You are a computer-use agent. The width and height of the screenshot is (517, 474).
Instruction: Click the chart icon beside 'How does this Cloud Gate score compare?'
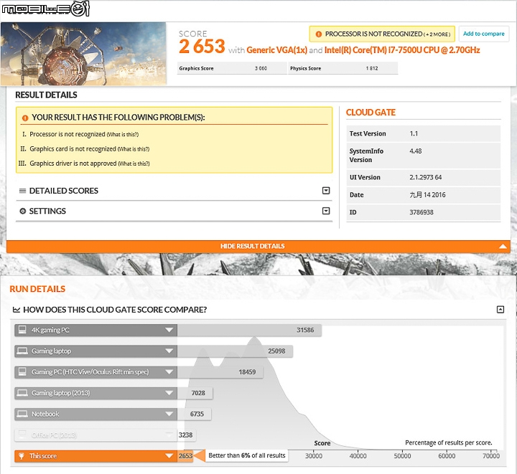click(x=16, y=310)
